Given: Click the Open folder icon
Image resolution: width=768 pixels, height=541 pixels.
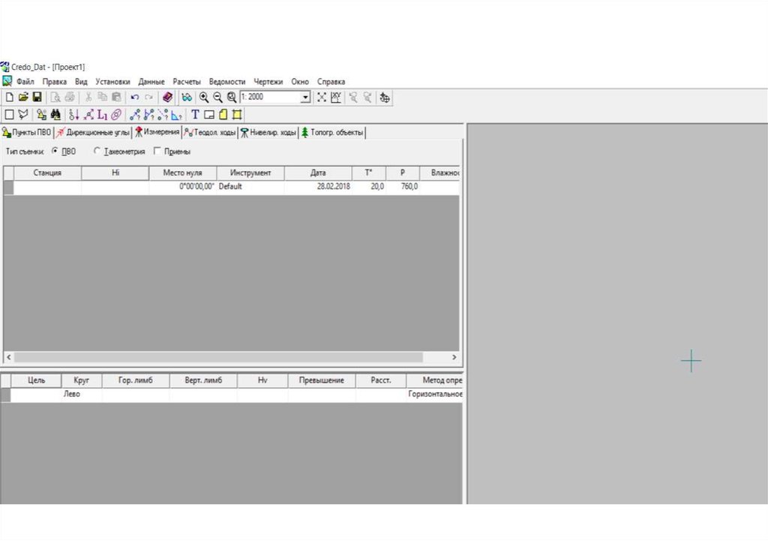Looking at the screenshot, I should (23, 98).
